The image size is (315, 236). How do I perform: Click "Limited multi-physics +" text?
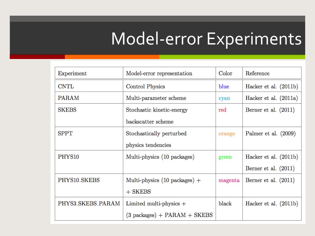pos(156,204)
